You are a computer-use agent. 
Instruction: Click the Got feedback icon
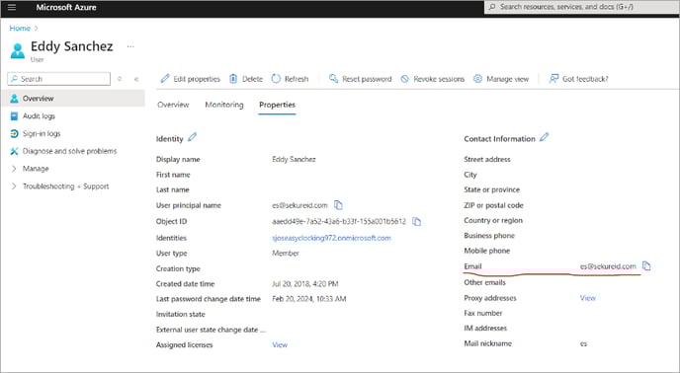pos(553,78)
